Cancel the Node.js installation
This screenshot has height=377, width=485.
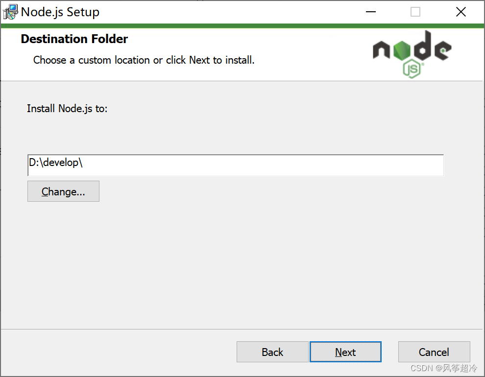coord(434,352)
